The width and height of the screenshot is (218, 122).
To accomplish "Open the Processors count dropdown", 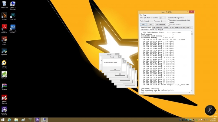I will pos(163,21).
